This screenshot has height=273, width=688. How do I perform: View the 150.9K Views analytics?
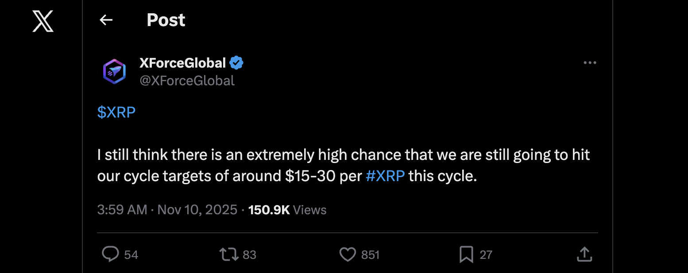click(x=287, y=209)
